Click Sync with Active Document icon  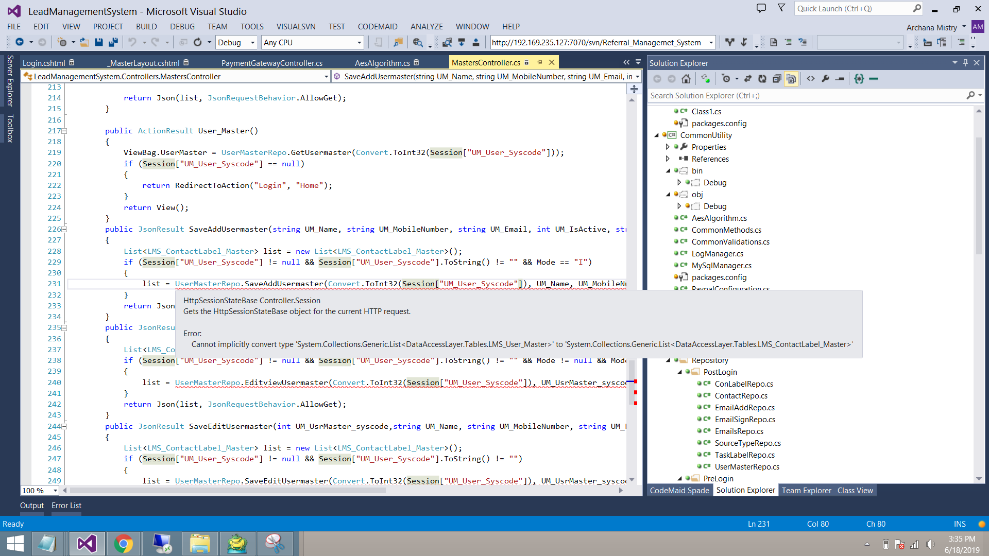point(748,79)
